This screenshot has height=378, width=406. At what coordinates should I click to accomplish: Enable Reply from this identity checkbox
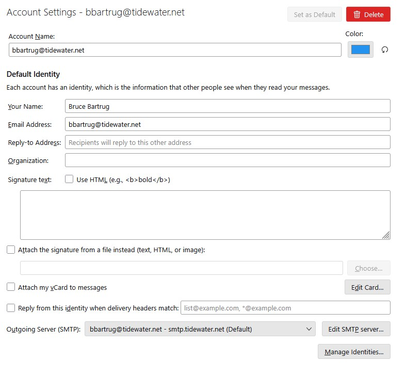tap(11, 308)
